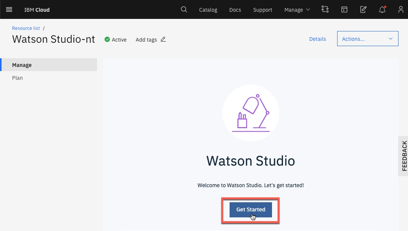
Task: Open Docs from the top navigation
Action: click(x=235, y=10)
